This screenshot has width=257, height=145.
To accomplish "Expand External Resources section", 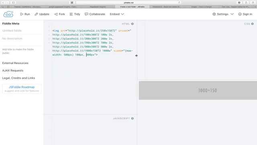I will pos(15,63).
